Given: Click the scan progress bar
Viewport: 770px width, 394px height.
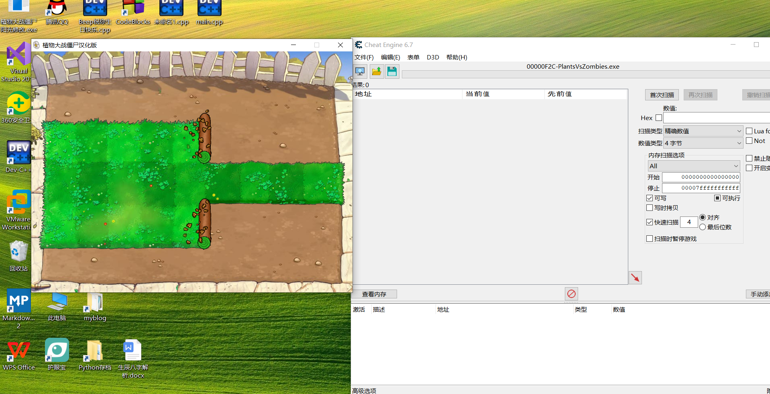Looking at the screenshot, I should tap(586, 74).
